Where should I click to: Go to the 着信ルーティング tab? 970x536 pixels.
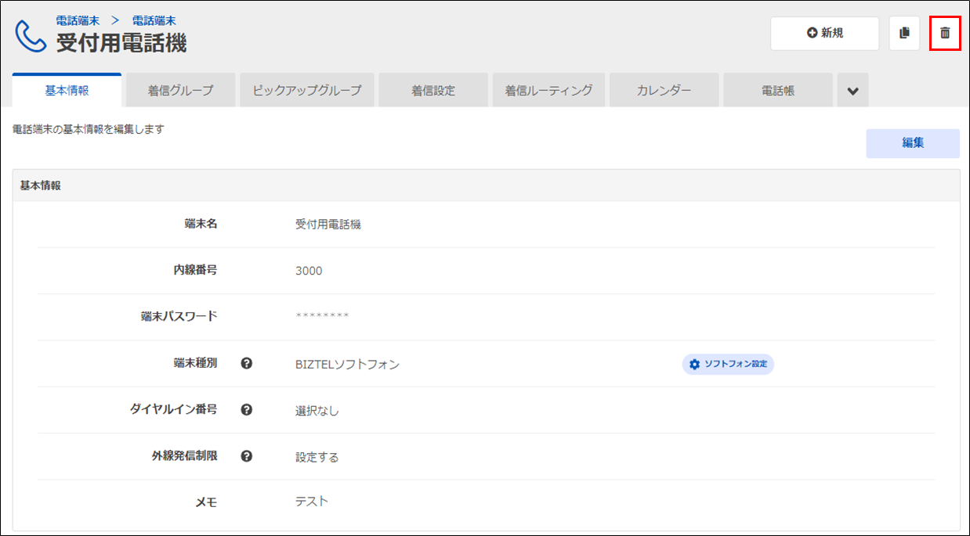pyautogui.click(x=548, y=91)
